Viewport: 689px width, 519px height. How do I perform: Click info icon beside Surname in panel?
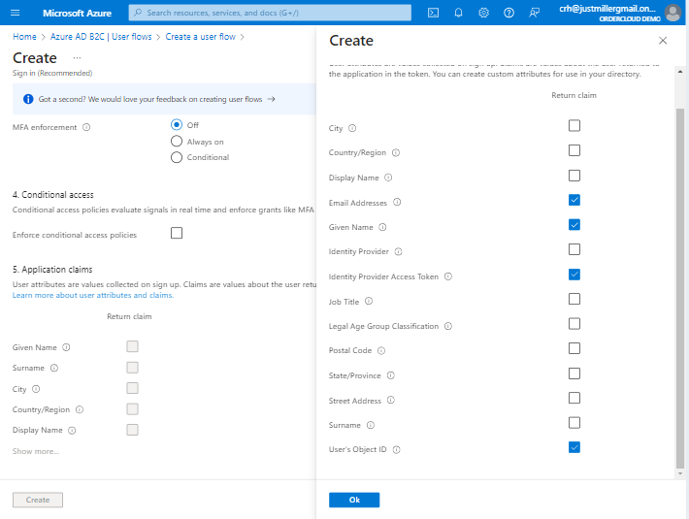pyautogui.click(x=371, y=425)
